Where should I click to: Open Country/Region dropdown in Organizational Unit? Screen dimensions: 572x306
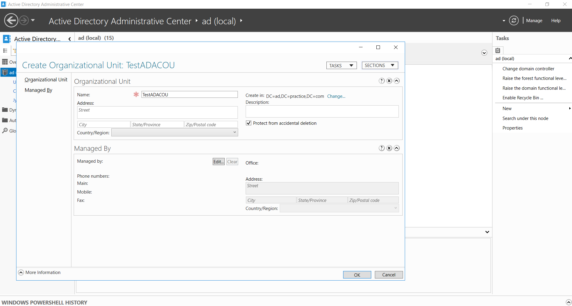tap(175, 133)
